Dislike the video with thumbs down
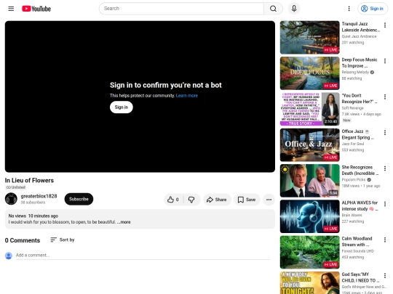This screenshot has height=294, width=393. click(x=191, y=200)
